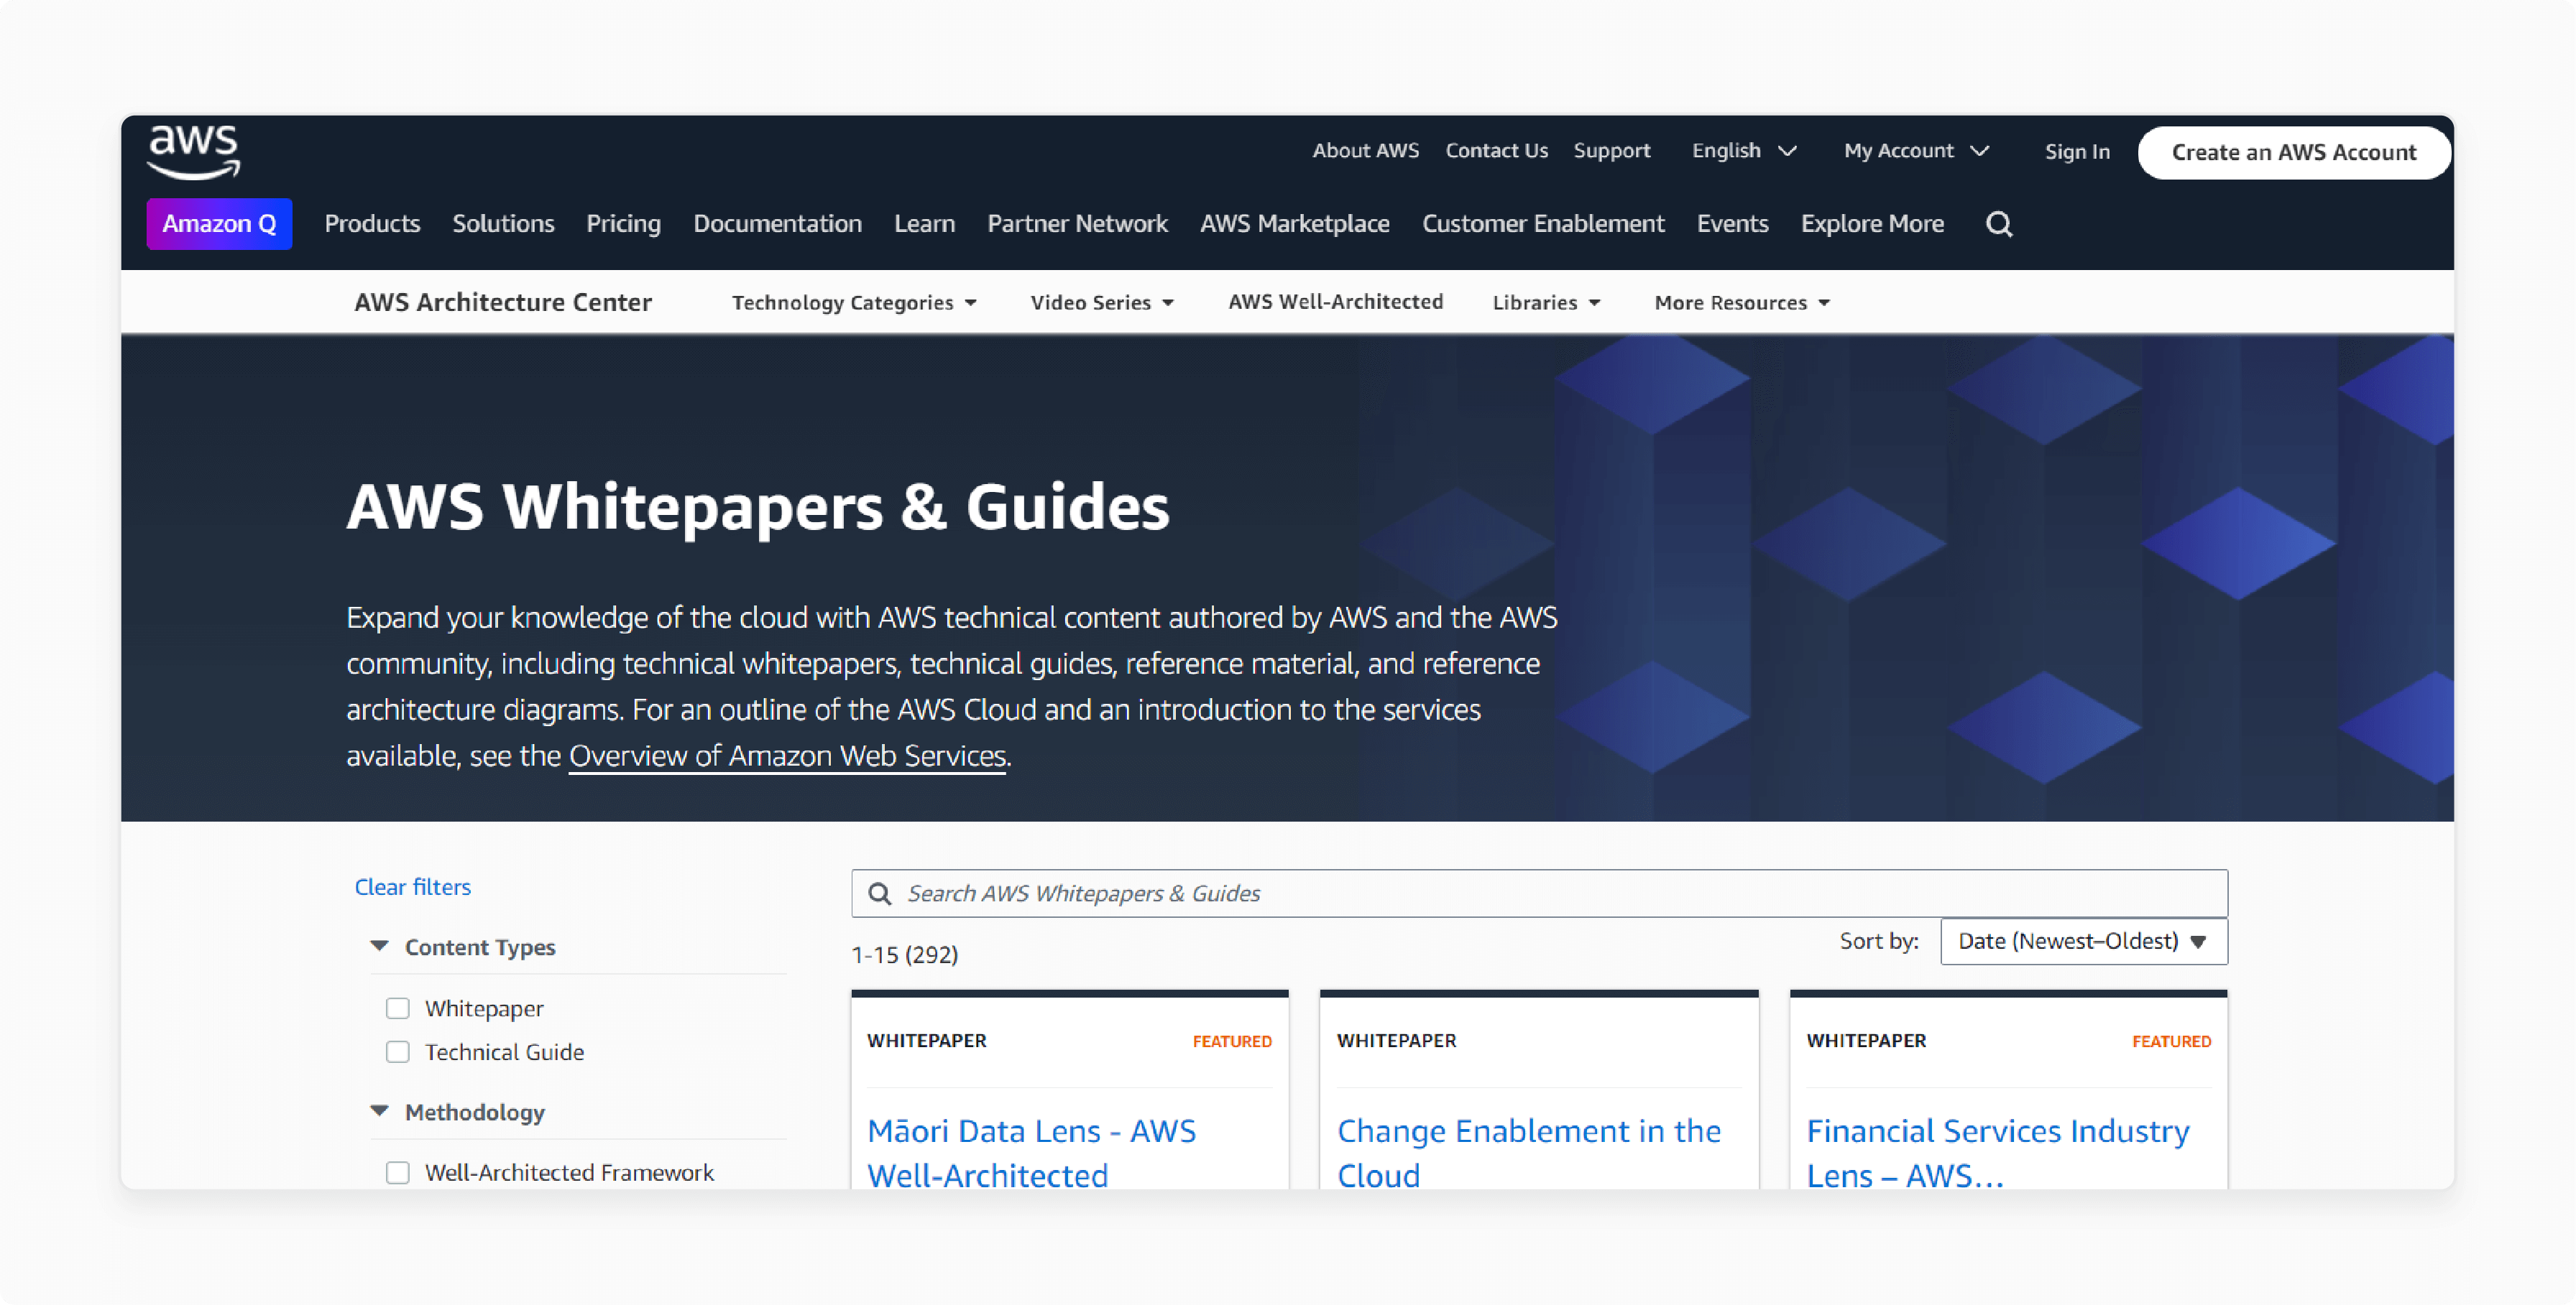
Task: Open Overview of Amazon Web Services link
Action: coord(787,756)
